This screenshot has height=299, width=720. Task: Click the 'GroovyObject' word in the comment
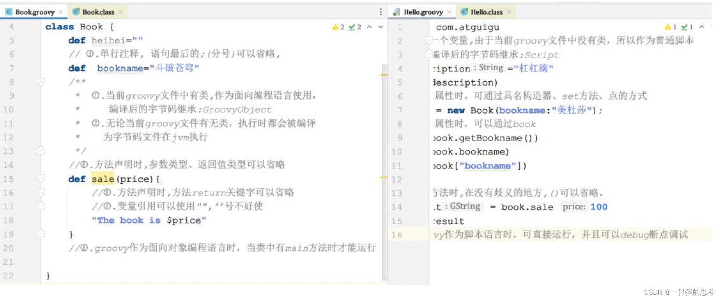coord(237,110)
